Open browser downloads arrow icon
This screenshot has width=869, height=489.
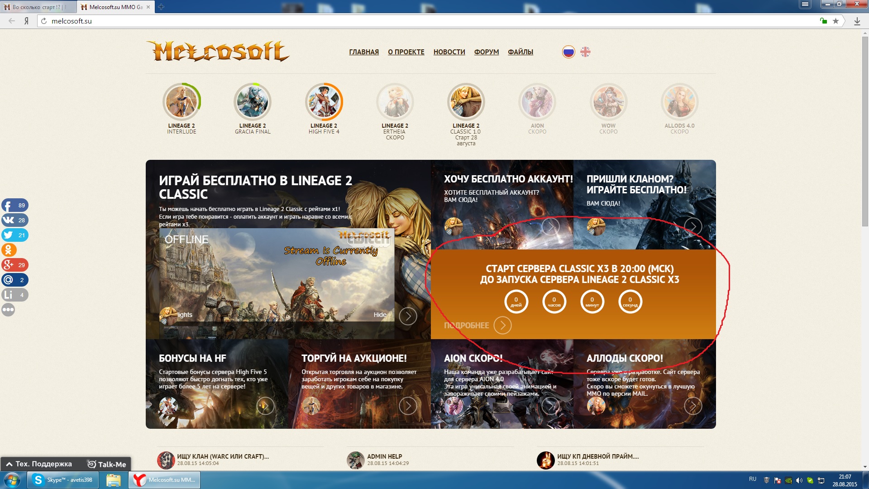pos(857,21)
